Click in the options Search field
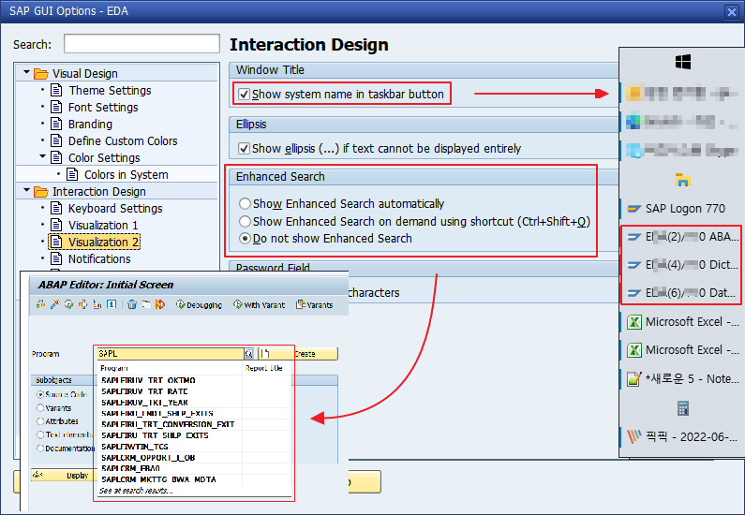Screen dimensions: 745x515 point(142,44)
